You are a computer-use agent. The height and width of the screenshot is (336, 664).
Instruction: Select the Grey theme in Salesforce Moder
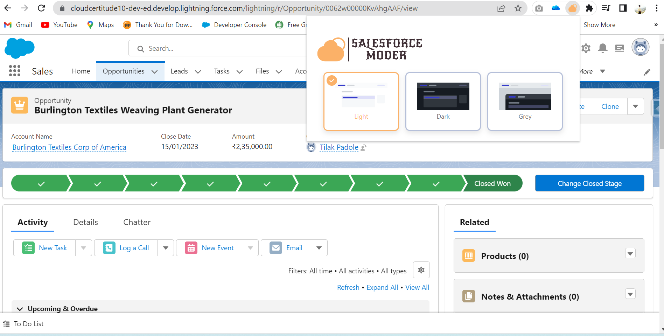point(525,101)
